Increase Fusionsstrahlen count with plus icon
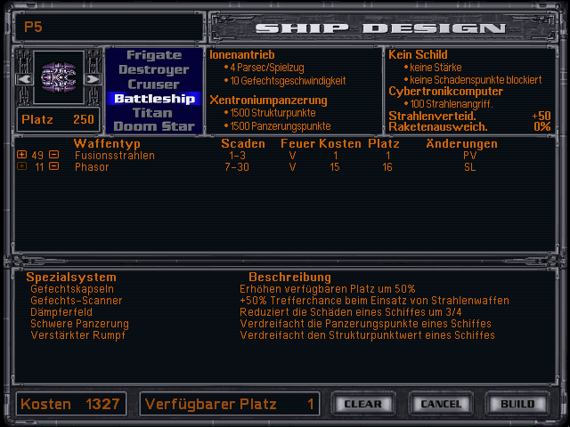This screenshot has height=427, width=570. click(x=22, y=156)
